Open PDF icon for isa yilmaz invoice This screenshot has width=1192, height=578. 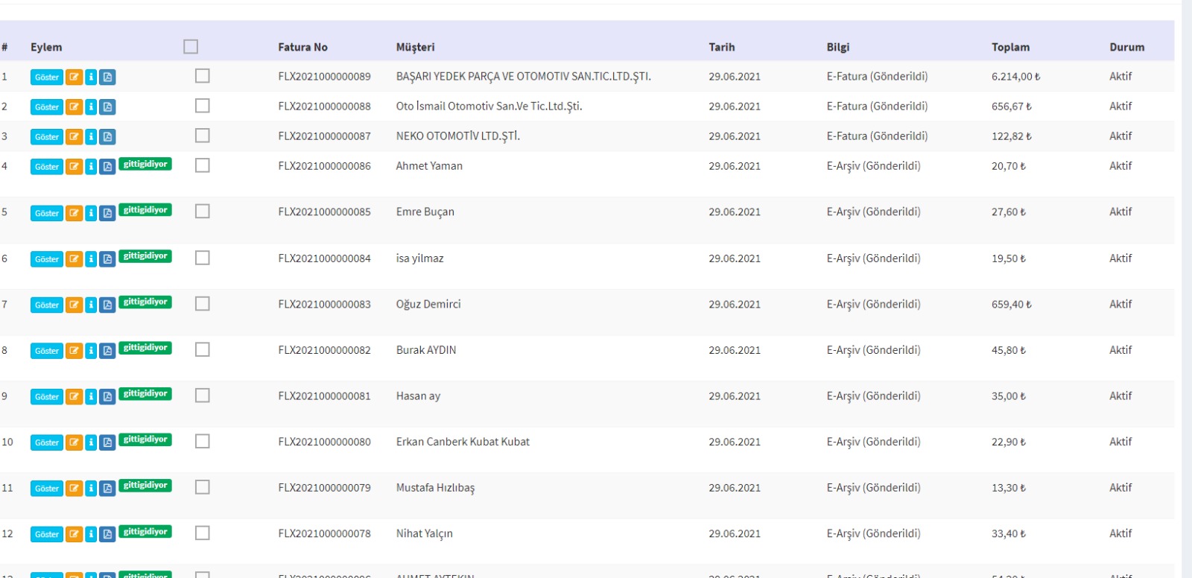(107, 259)
